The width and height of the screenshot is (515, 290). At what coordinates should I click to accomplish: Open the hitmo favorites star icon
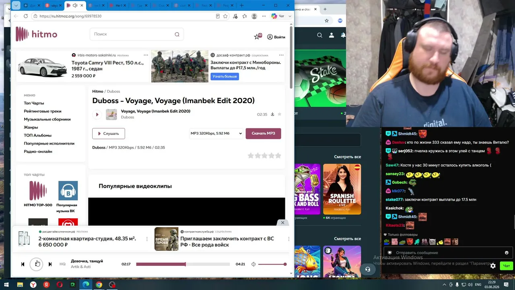pyautogui.click(x=257, y=37)
